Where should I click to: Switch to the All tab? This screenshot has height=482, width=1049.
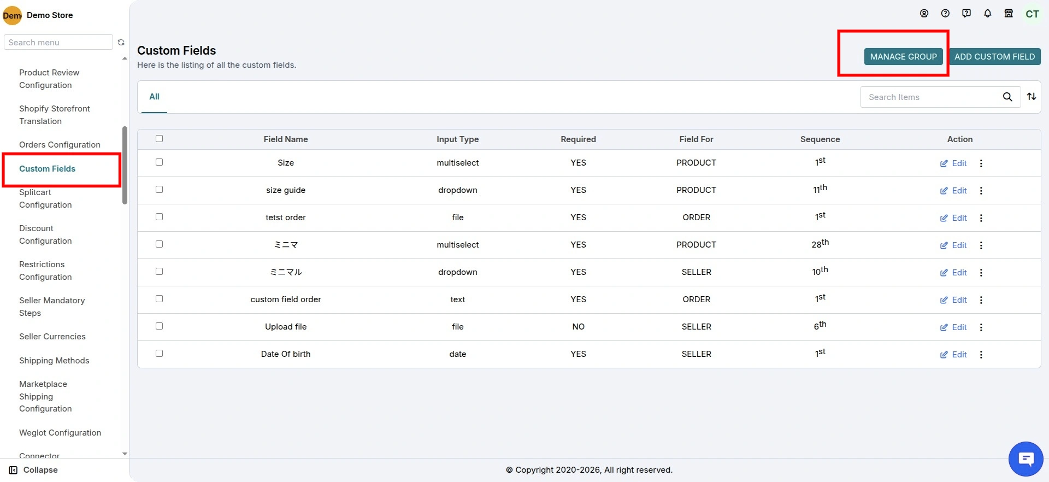pyautogui.click(x=154, y=97)
